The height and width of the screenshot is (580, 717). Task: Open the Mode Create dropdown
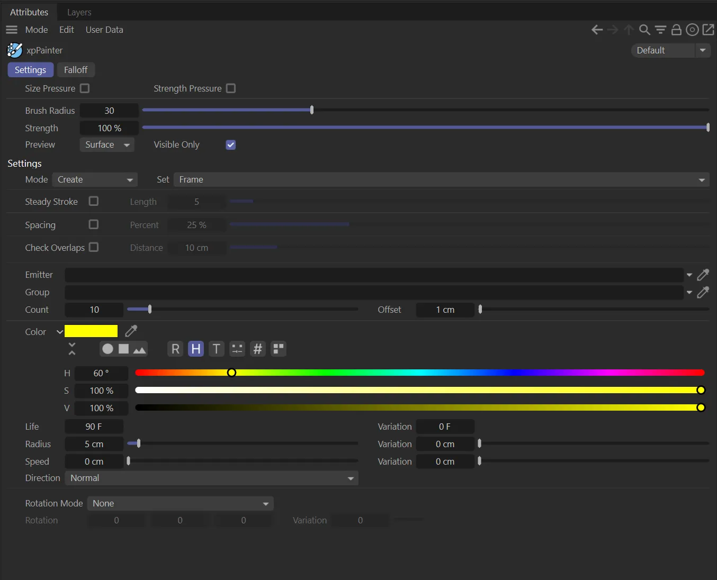pyautogui.click(x=95, y=180)
